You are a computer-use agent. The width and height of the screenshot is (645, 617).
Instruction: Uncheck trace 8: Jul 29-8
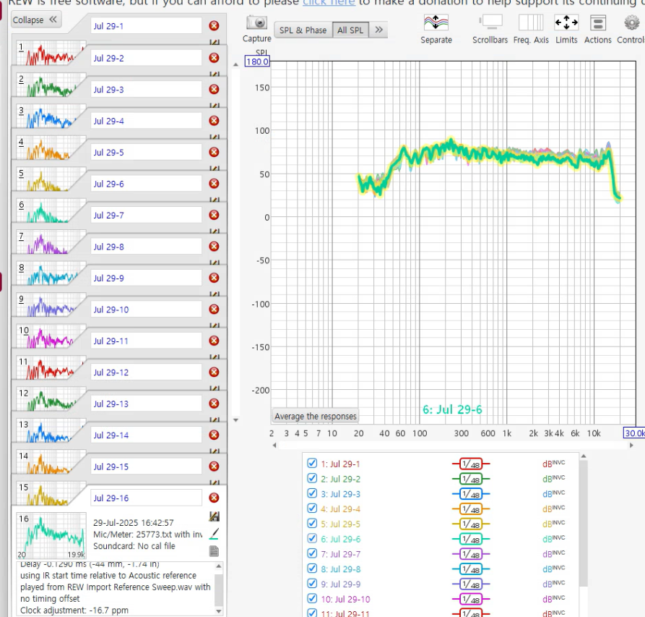[312, 569]
